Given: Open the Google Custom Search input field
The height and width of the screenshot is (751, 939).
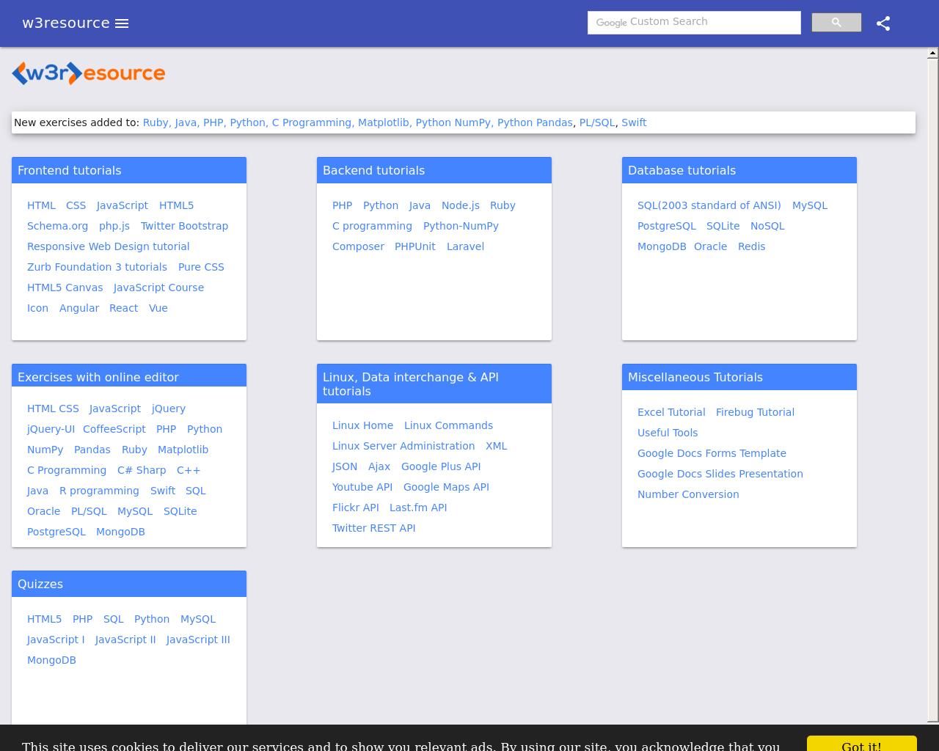Looking at the screenshot, I should click(694, 23).
